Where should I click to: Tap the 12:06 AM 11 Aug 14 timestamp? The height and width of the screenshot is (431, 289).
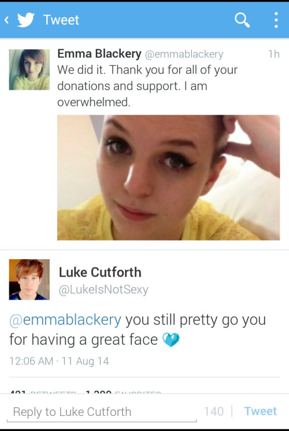click(59, 361)
